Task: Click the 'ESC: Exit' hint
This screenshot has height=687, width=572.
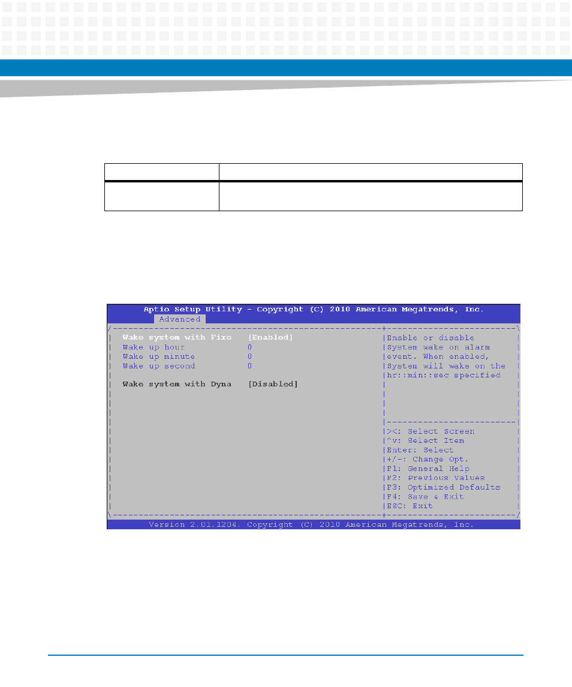Action: tap(410, 506)
